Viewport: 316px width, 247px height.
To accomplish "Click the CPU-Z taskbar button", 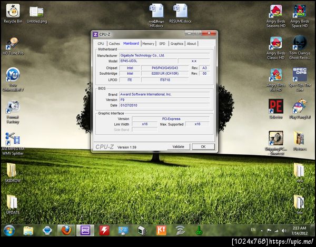I will 85,230.
